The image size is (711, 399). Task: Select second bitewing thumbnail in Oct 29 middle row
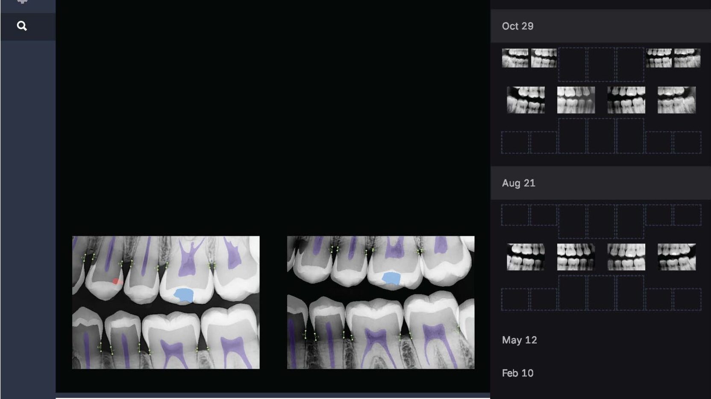click(576, 100)
